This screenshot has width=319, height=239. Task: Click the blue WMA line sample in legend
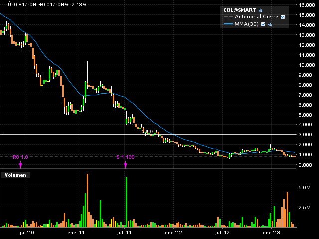click(228, 24)
